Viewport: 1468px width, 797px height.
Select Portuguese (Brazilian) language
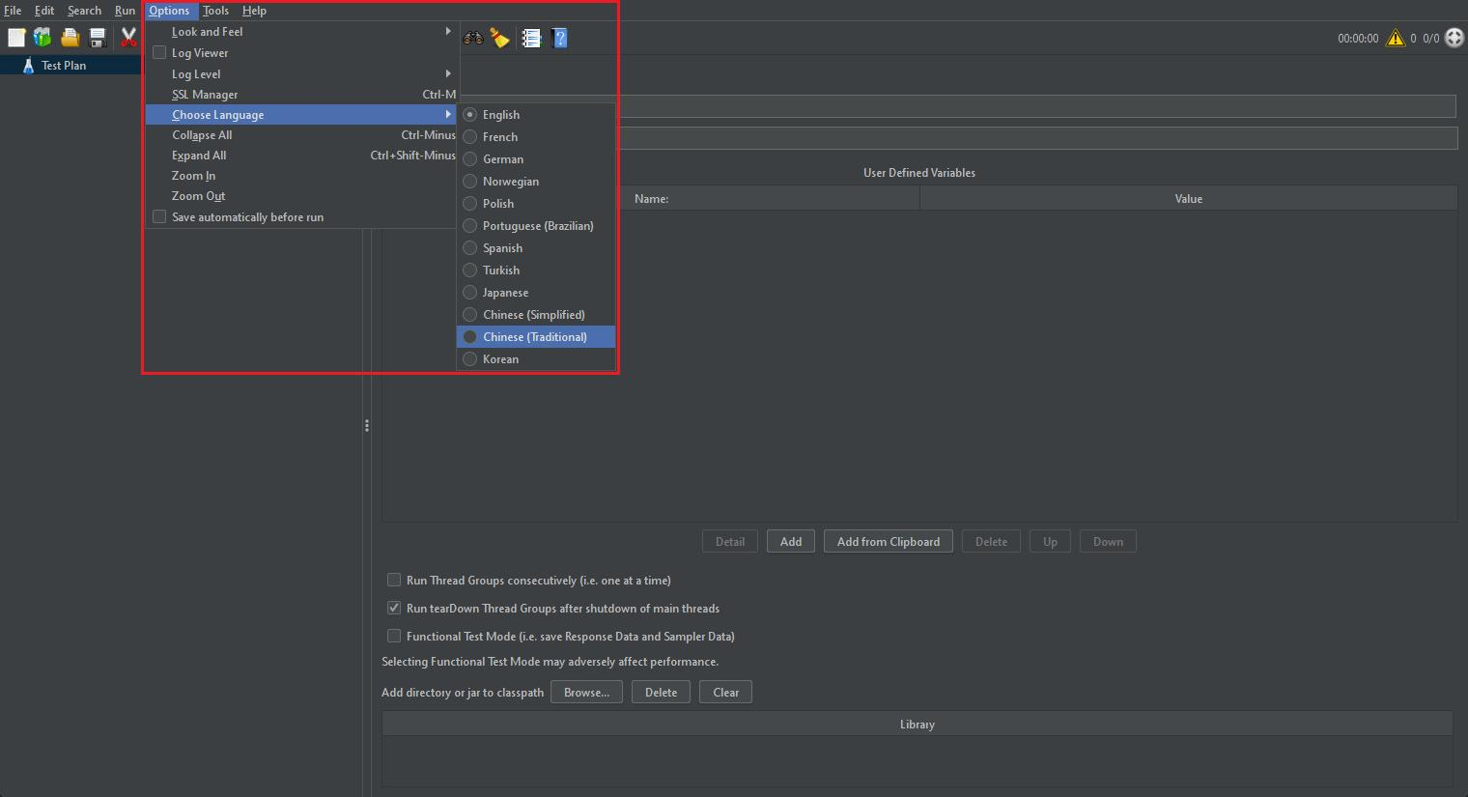[536, 225]
